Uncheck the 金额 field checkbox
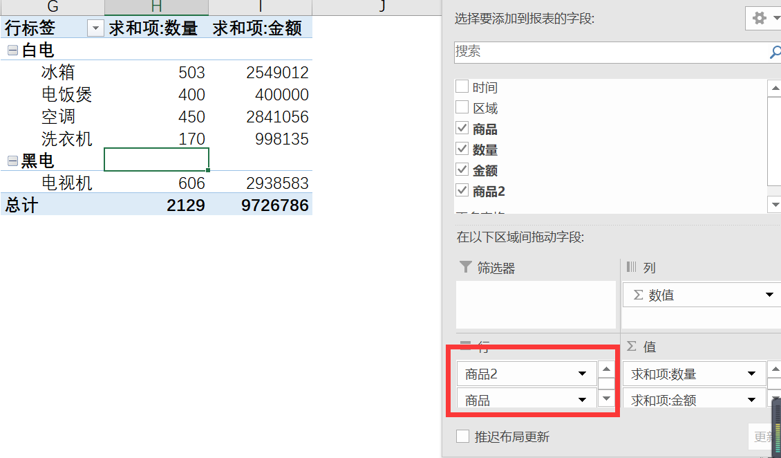This screenshot has width=781, height=458. point(462,170)
